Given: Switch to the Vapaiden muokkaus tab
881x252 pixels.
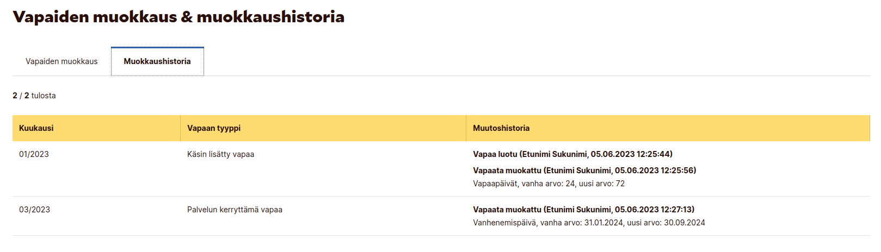Looking at the screenshot, I should pos(61,61).
